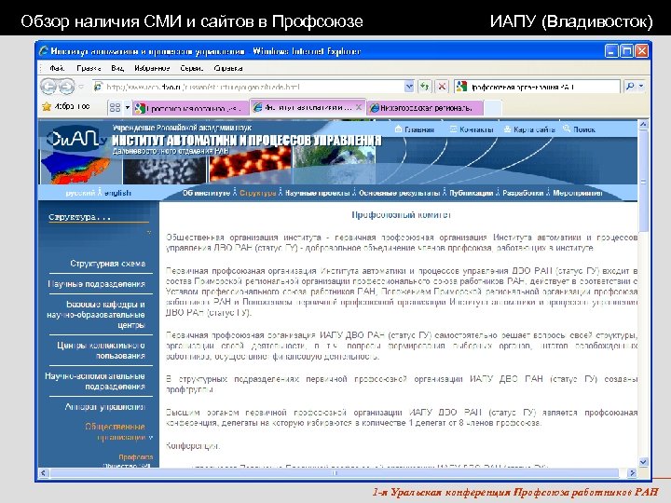
Task: Click the red Stop loading icon
Action: click(441, 87)
